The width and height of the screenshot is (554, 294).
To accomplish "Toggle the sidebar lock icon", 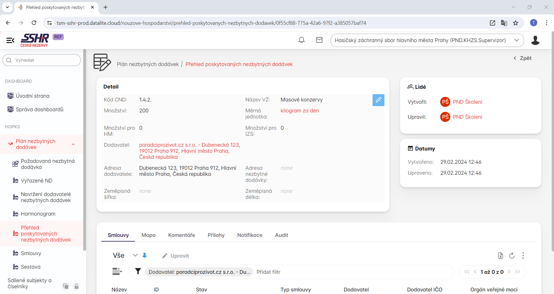I will [x=77, y=286].
